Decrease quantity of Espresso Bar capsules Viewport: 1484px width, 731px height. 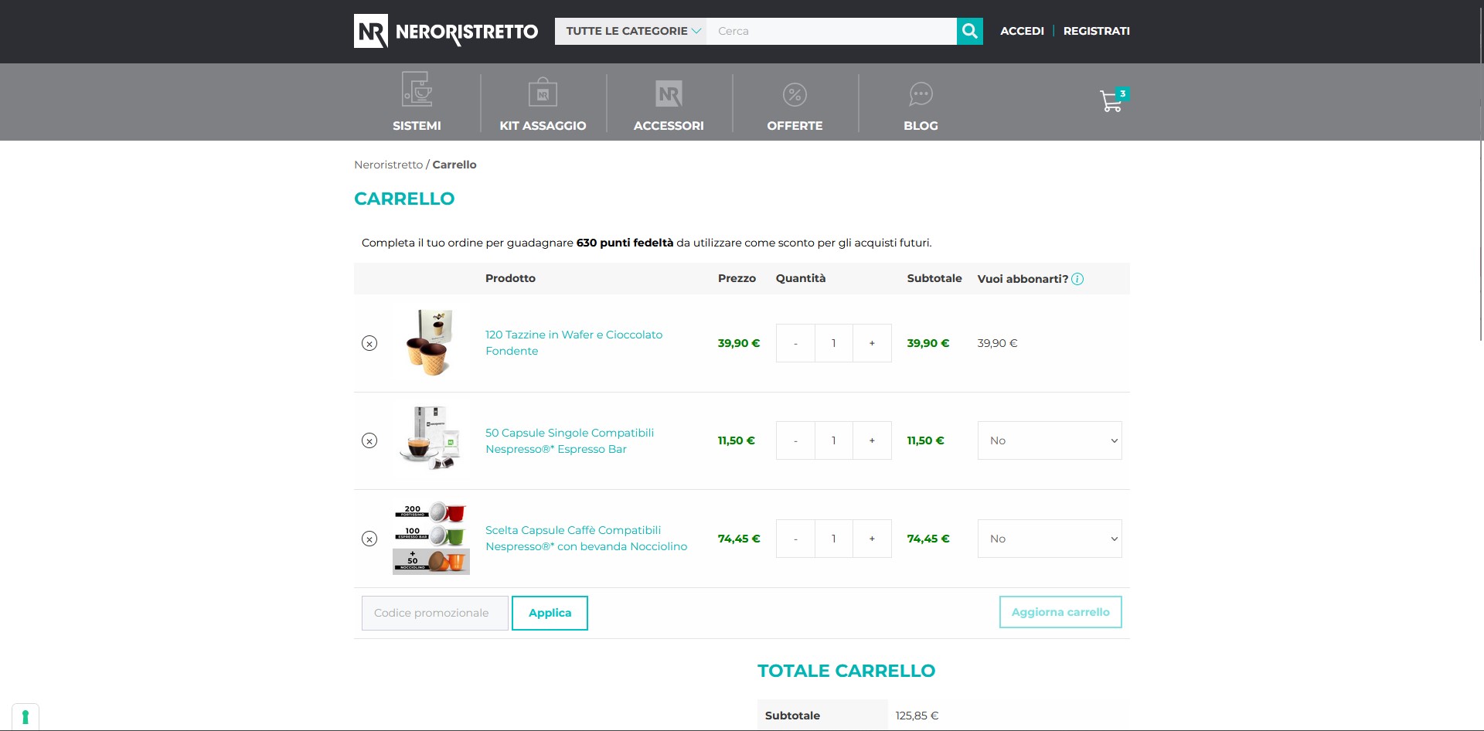click(795, 440)
